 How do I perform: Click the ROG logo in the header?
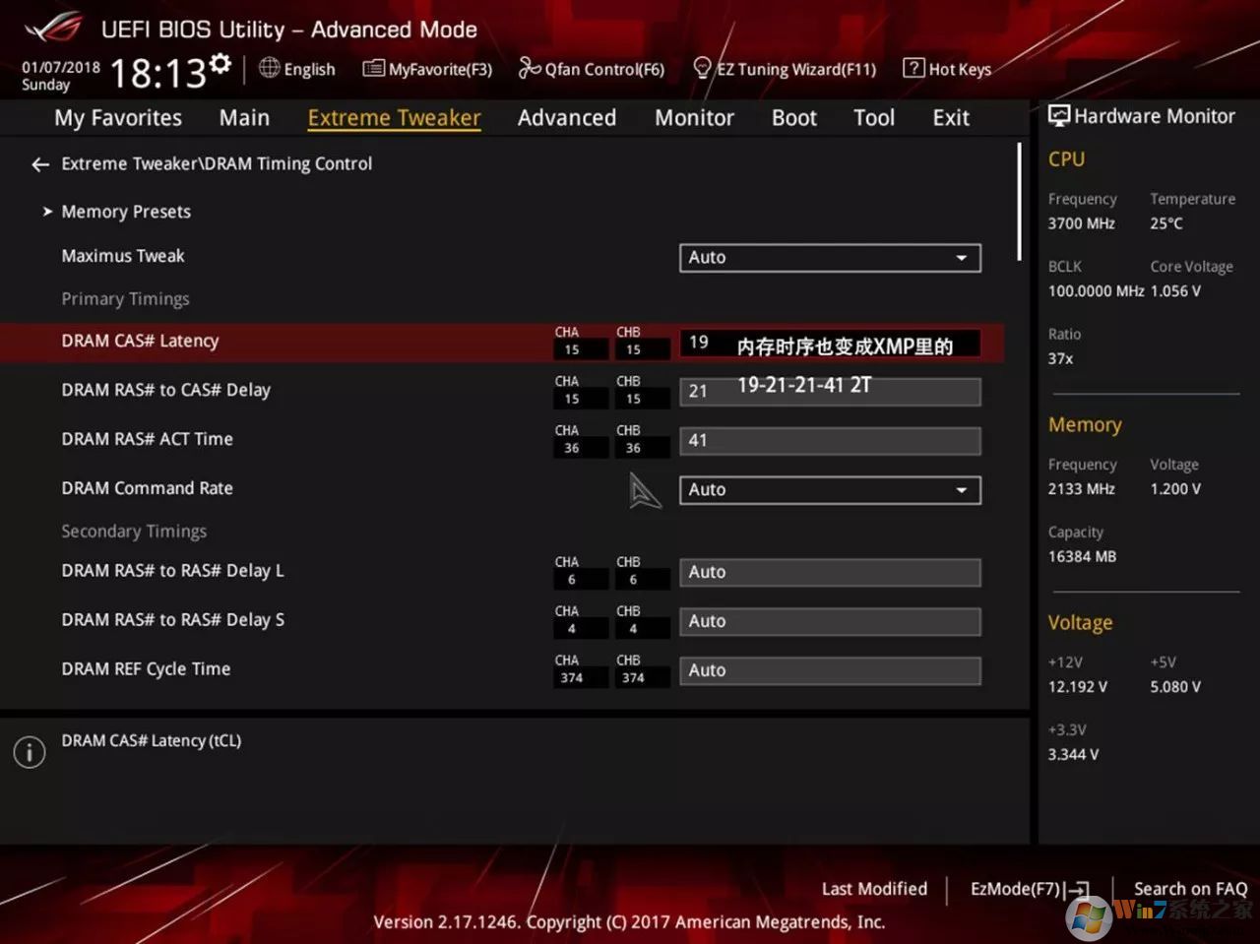[54, 30]
